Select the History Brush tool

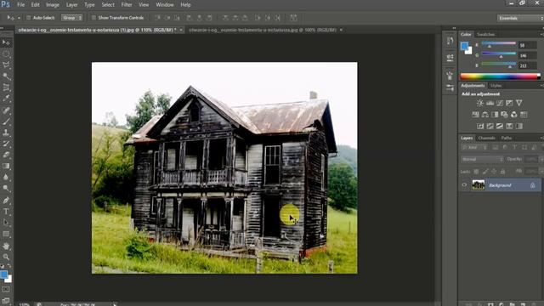tap(6, 144)
